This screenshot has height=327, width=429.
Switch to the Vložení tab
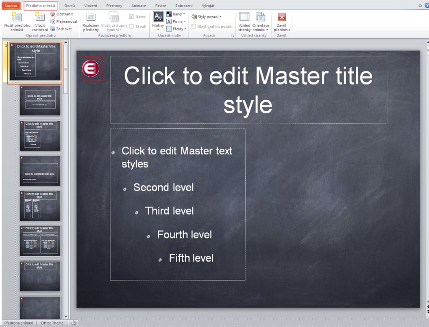coord(91,5)
